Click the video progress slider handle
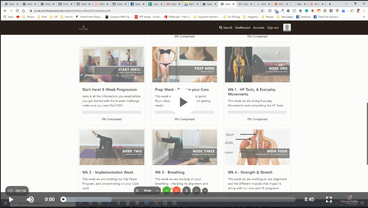Screen dimensions: 368x208 tap(63, 199)
